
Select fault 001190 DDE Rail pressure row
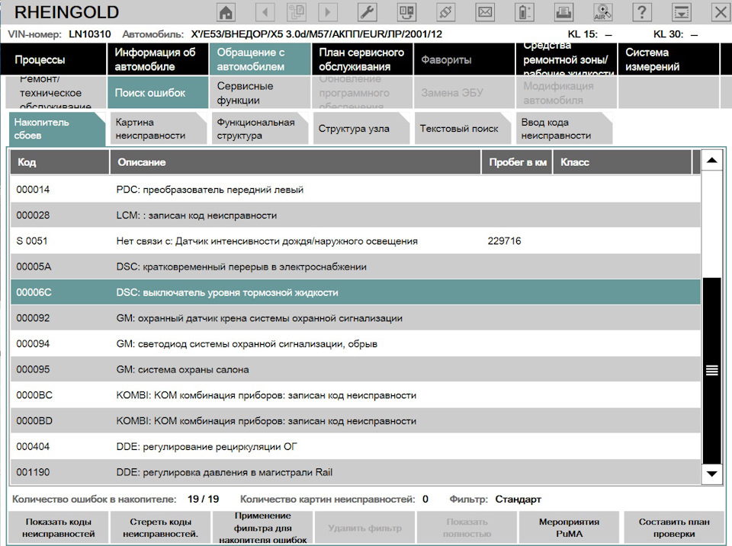[355, 472]
